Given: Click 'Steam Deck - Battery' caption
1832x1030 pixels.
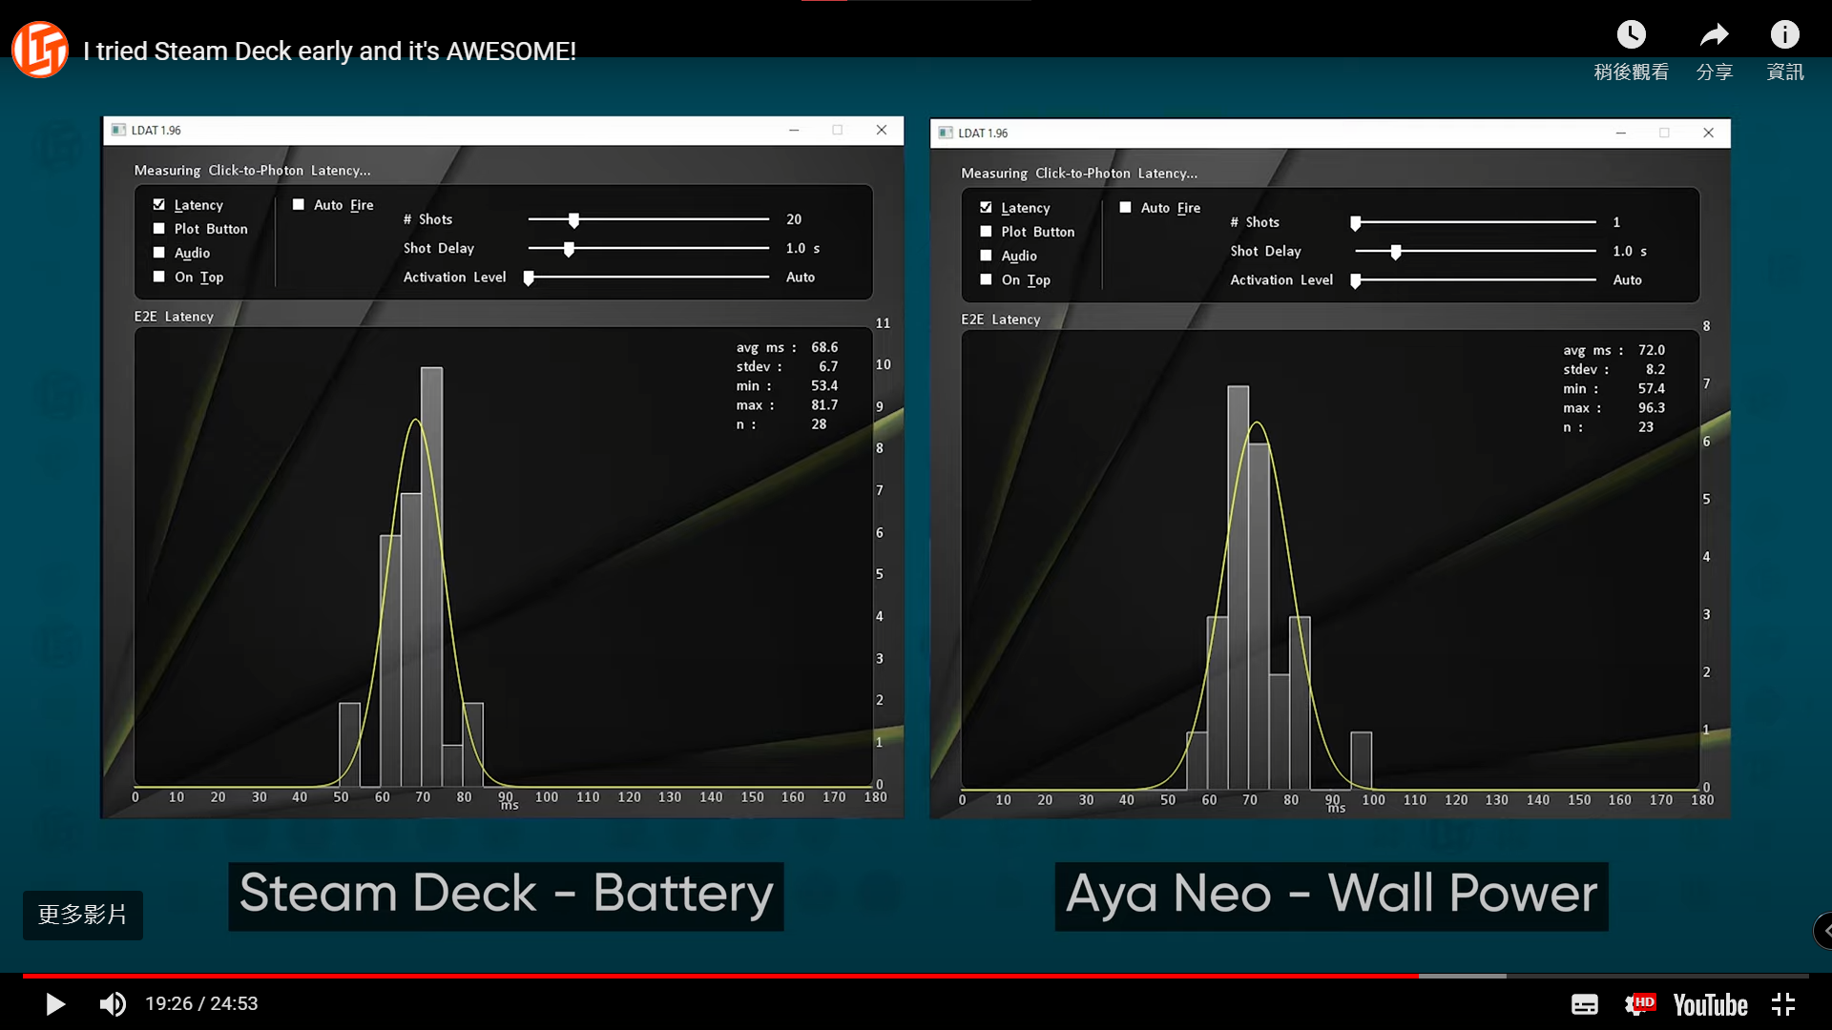Looking at the screenshot, I should pyautogui.click(x=506, y=895).
